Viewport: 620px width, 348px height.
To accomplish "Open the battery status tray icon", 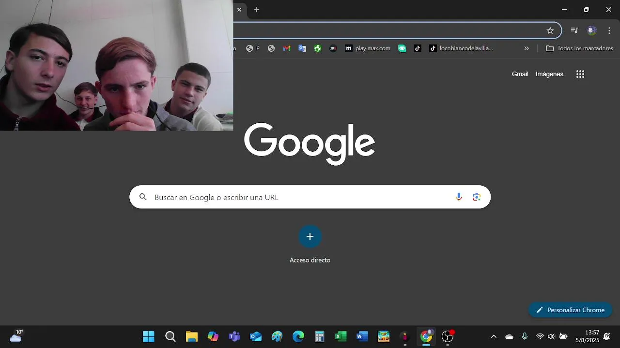I will click(563, 336).
